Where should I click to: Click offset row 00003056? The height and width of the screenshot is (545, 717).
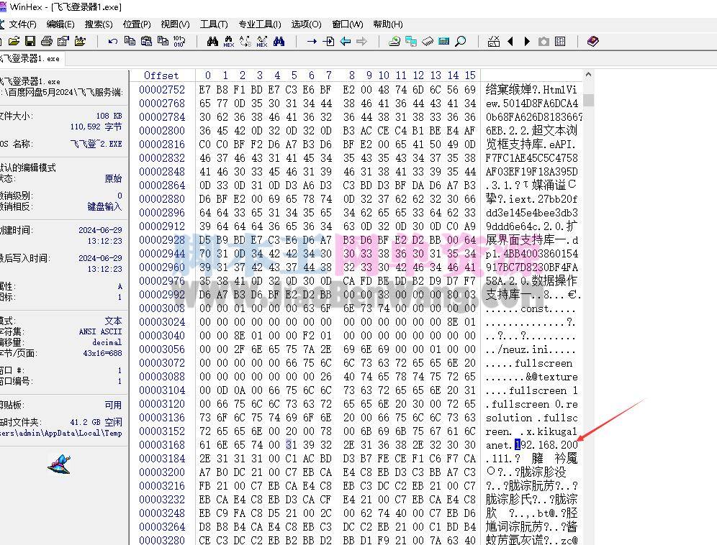tap(162, 349)
